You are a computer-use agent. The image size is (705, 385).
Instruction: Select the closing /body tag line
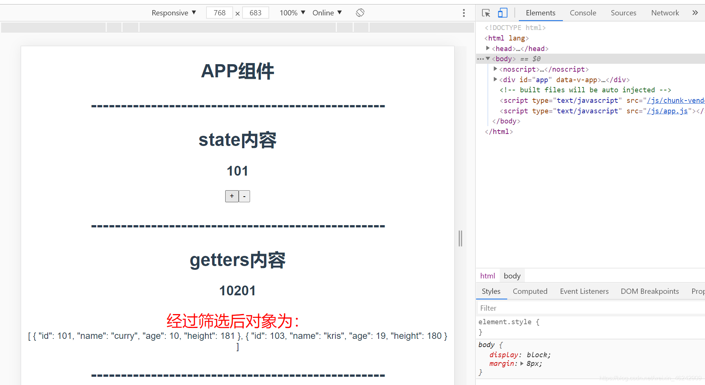[506, 121]
